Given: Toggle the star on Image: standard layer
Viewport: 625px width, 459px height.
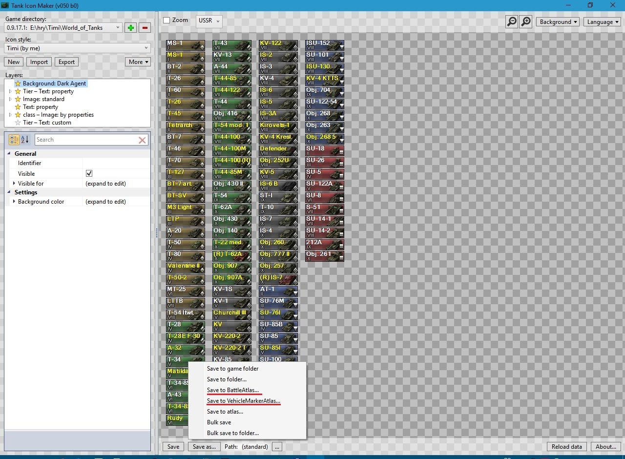Looking at the screenshot, I should point(18,99).
